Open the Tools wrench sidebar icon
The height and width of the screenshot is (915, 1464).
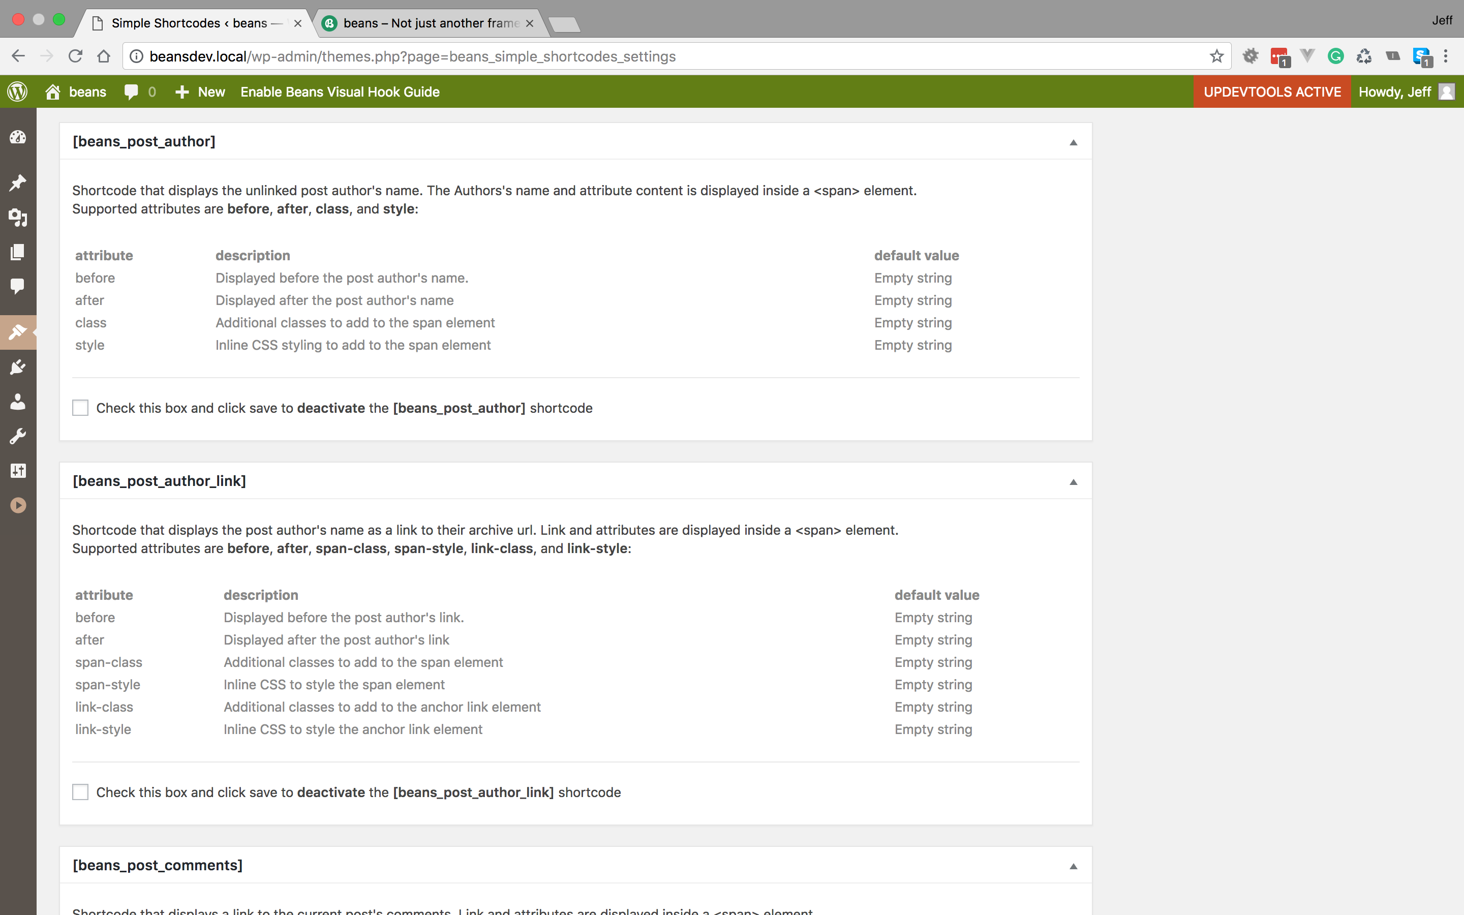tap(18, 436)
